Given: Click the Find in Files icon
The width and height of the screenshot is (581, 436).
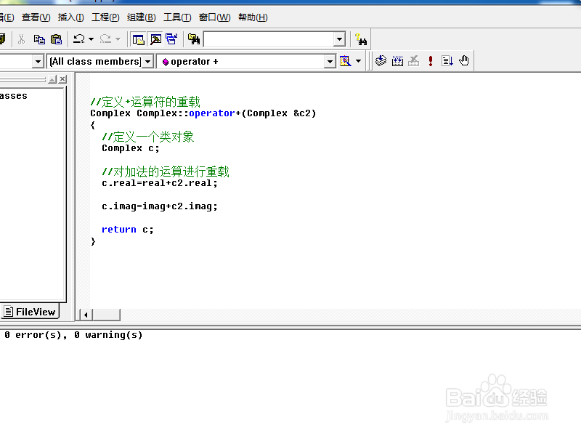Looking at the screenshot, I should pos(193,39).
